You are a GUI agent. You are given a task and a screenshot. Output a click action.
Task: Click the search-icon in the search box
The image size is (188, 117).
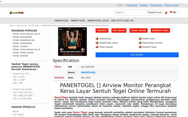point(155,12)
